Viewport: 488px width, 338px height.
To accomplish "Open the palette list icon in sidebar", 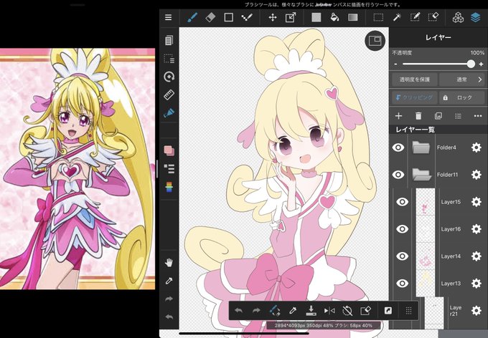I will [x=169, y=169].
